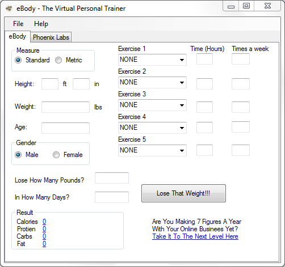Focus the Weight input field
Viewport: 285px width, 267px height.
65,107
